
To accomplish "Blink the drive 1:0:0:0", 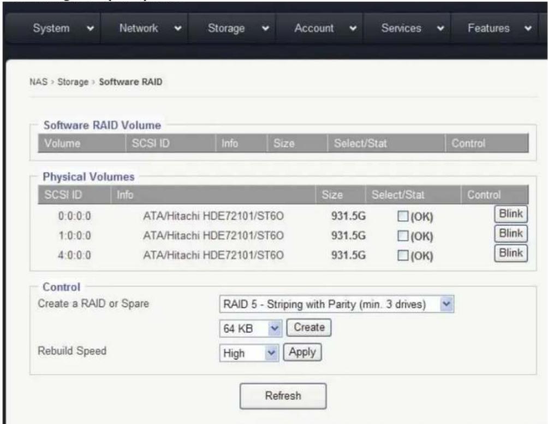I will 510,233.
